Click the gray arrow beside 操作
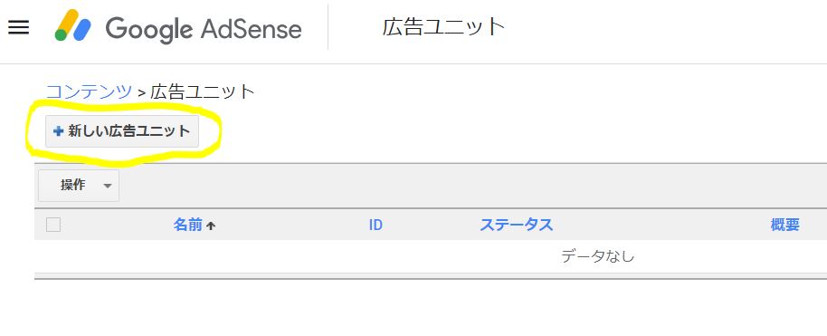This screenshot has width=827, height=336. (108, 186)
